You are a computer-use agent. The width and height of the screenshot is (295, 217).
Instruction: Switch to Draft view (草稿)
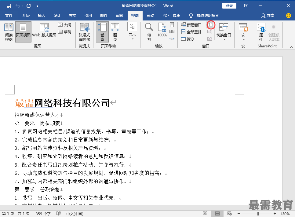pos(64,32)
